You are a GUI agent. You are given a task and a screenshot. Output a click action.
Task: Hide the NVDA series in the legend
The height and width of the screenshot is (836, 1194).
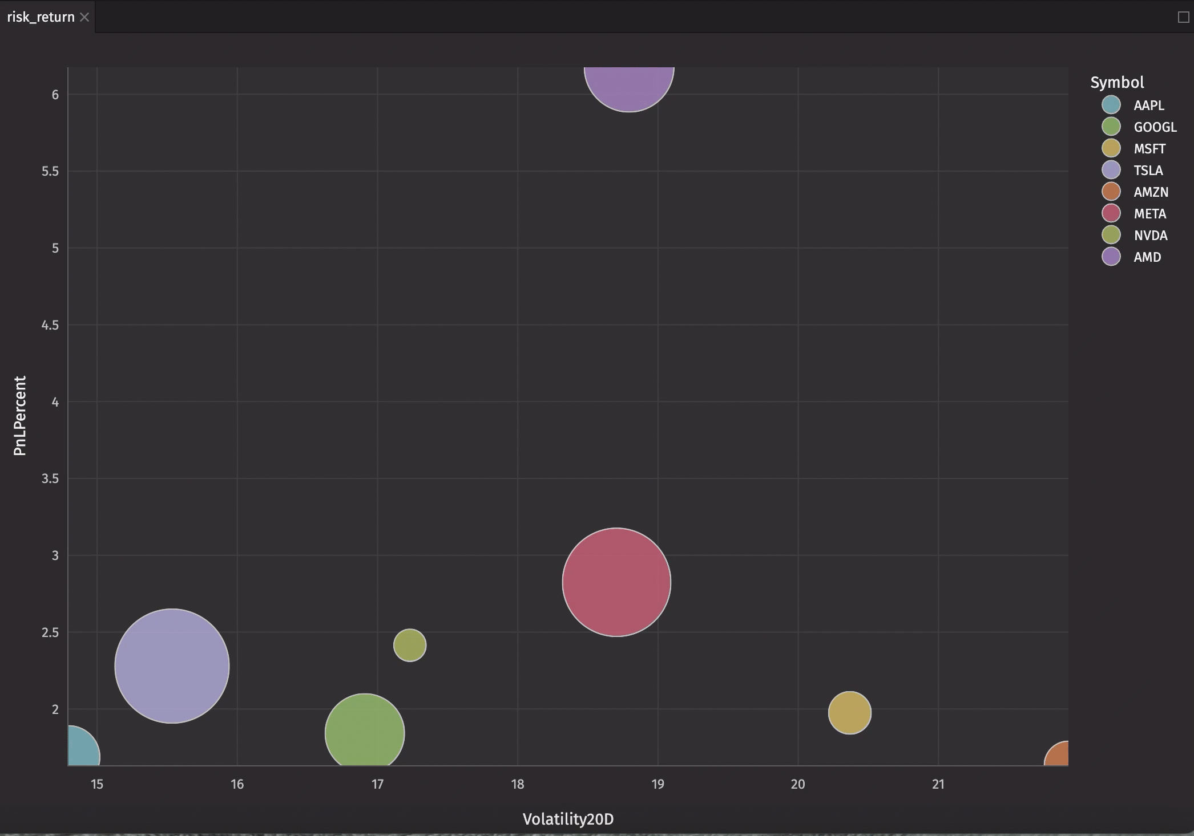(1150, 236)
